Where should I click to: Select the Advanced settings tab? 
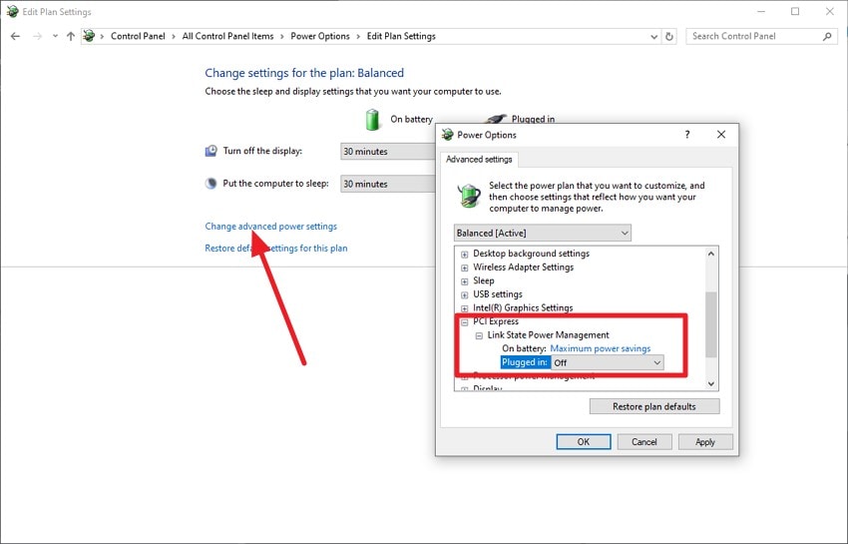click(479, 159)
